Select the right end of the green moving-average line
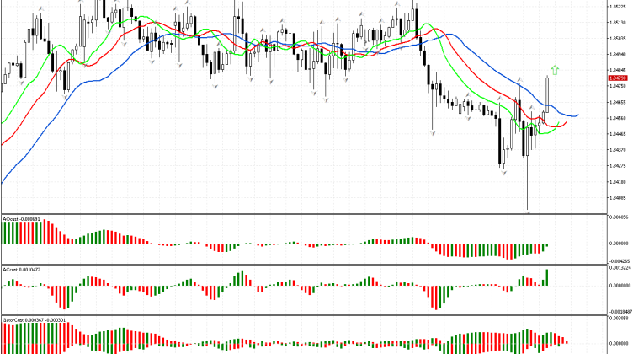This screenshot has height=354, width=633. coord(557,126)
